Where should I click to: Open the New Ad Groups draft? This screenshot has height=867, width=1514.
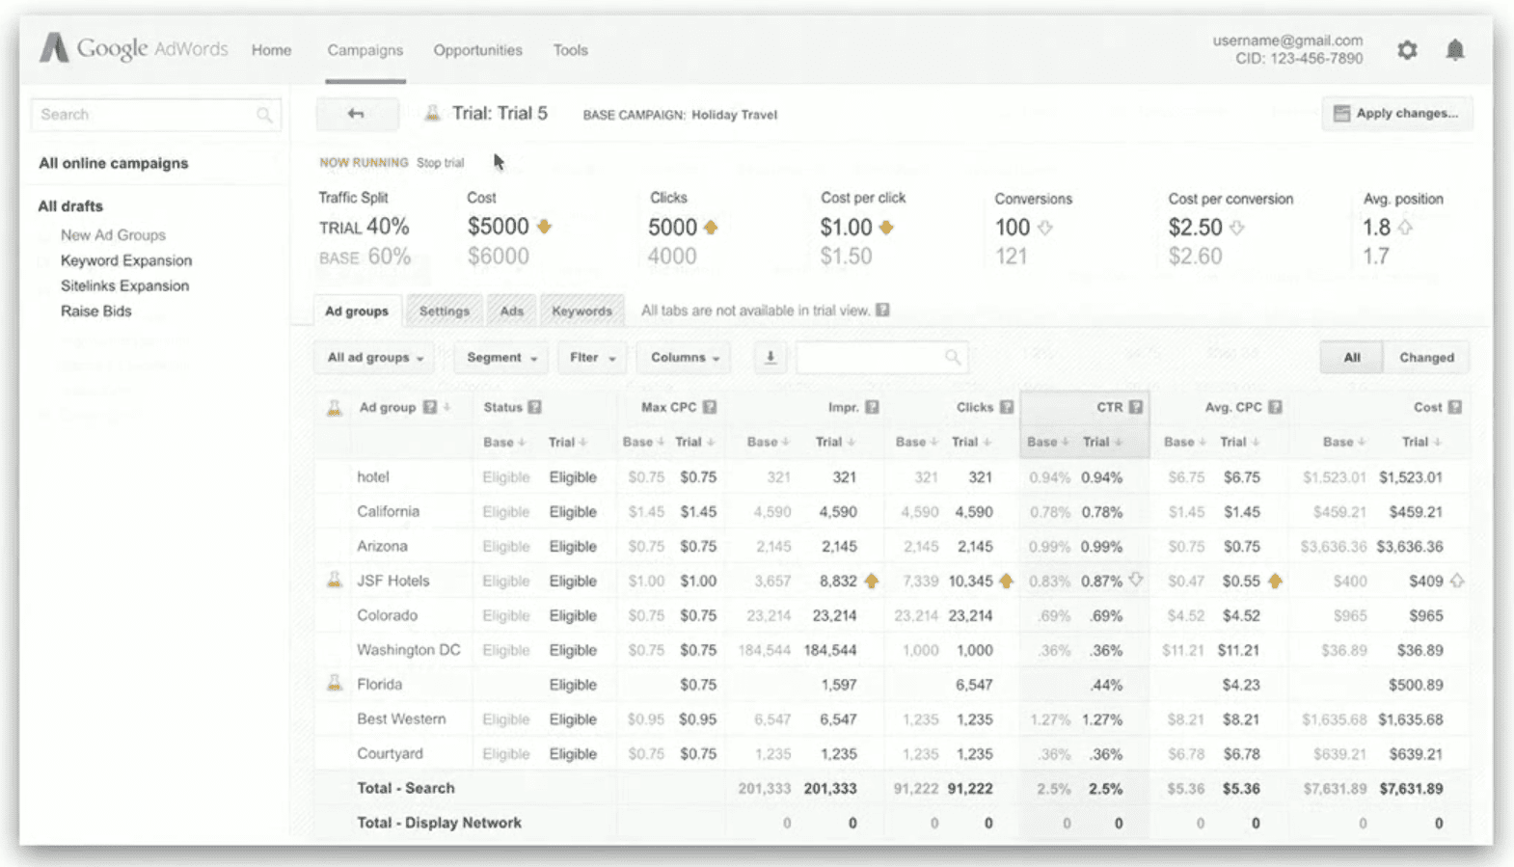[114, 235]
